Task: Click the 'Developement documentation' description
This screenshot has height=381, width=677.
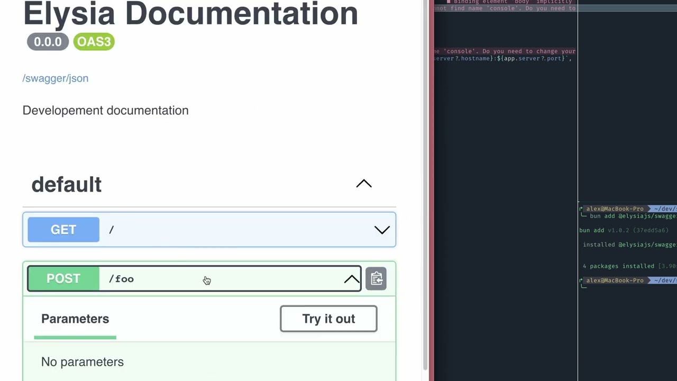Action: click(106, 111)
